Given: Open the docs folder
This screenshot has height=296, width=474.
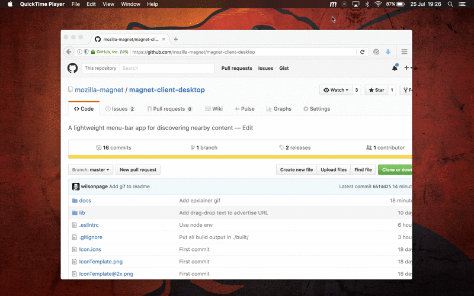Looking at the screenshot, I should point(85,201).
